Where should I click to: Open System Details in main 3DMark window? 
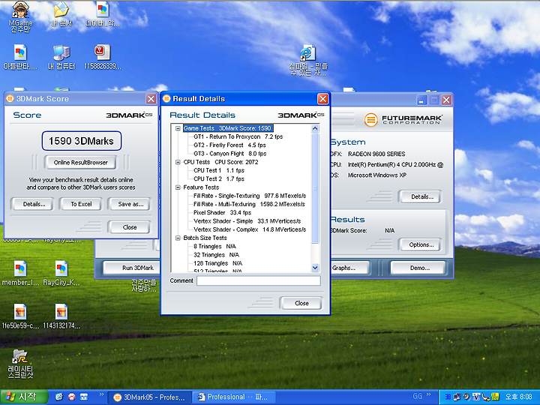pos(420,196)
